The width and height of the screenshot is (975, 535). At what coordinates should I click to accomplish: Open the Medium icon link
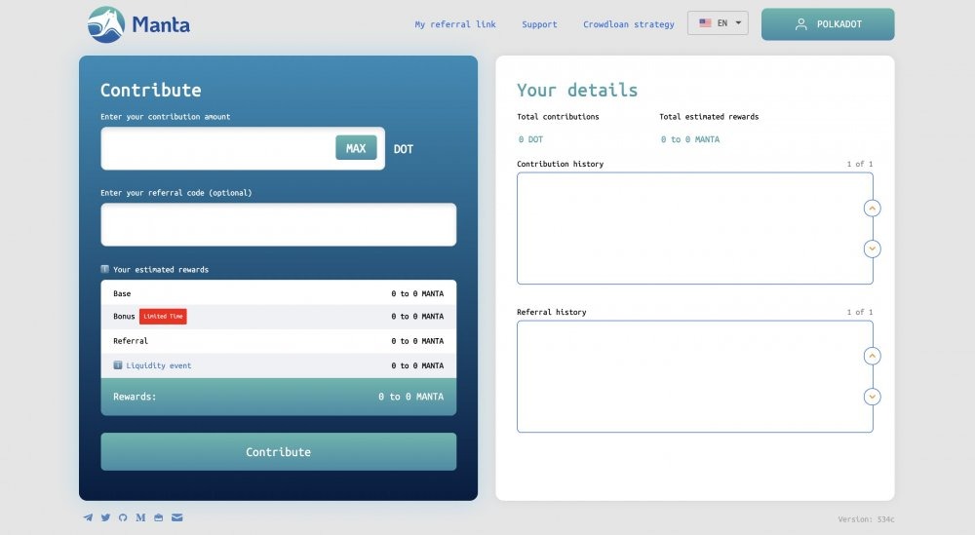point(140,517)
